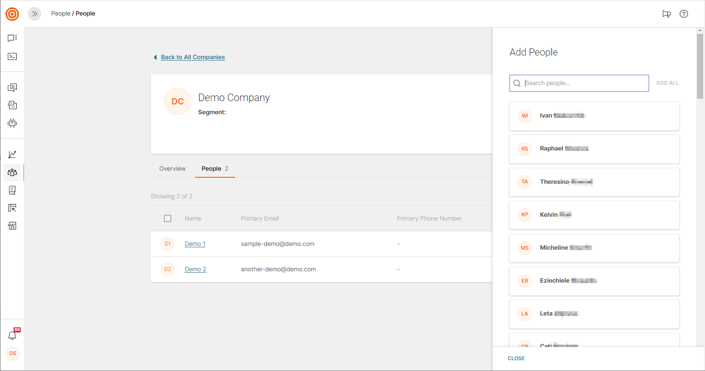This screenshot has height=371, width=705.
Task: Click CLOSE in Add People panel
Action: tap(516, 358)
